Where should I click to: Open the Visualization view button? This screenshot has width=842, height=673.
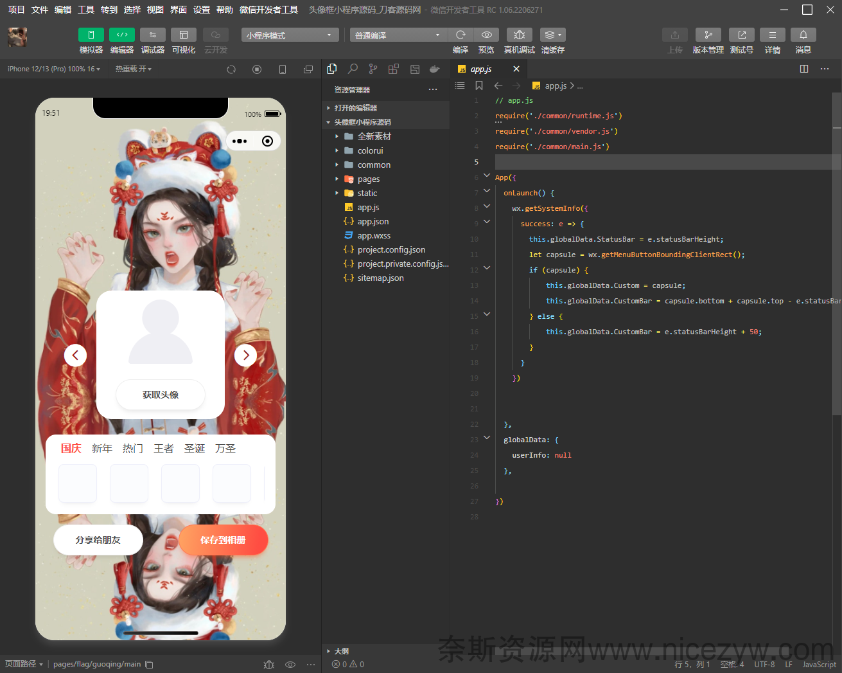184,35
